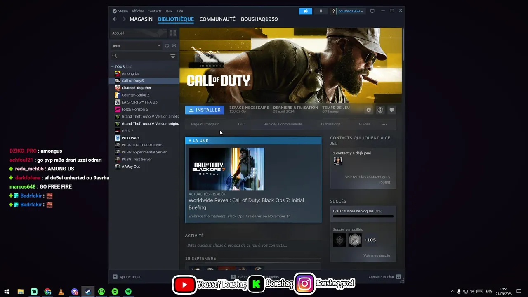Launch Google Chrome from the taskbar
This screenshot has width=528, height=297.
pyautogui.click(x=47, y=292)
